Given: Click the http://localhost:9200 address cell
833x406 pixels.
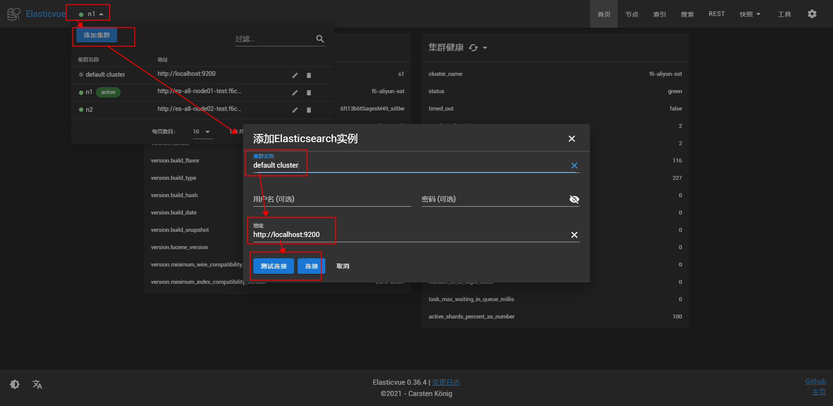Looking at the screenshot, I should click(187, 74).
